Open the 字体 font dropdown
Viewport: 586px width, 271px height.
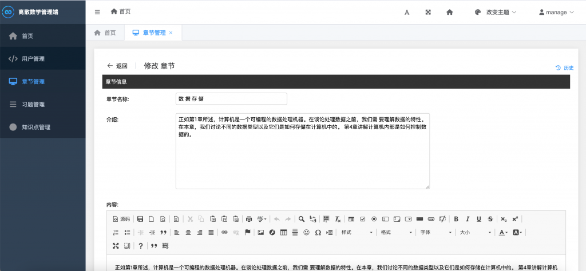[435, 232]
